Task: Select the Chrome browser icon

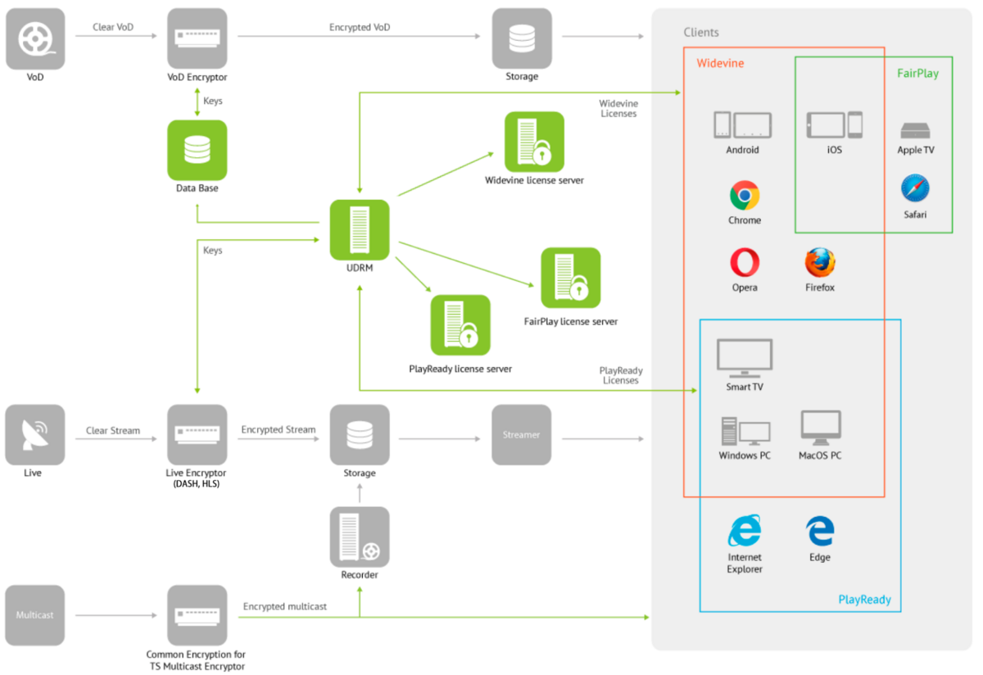Action: tap(745, 196)
